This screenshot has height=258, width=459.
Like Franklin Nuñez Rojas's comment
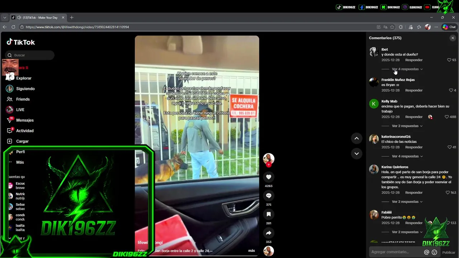click(x=451, y=90)
